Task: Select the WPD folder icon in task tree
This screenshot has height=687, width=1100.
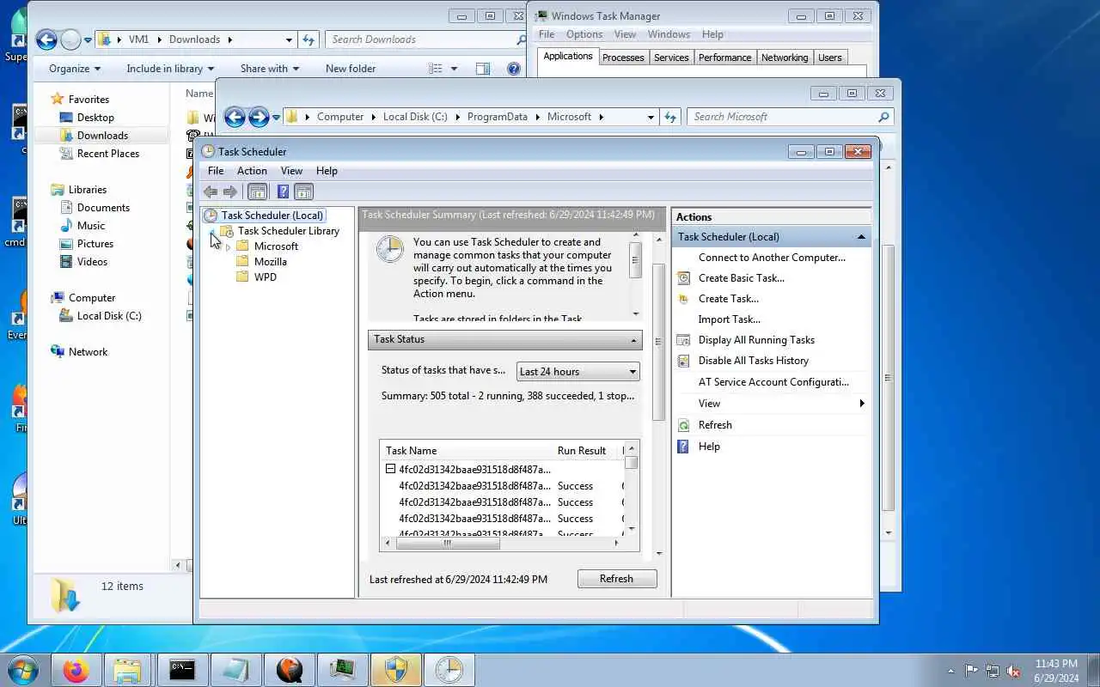Action: pos(242,277)
